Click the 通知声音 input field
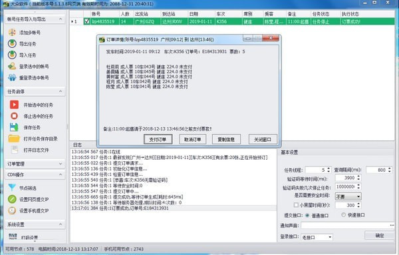The image size is (399, 255). pyautogui.click(x=345, y=226)
